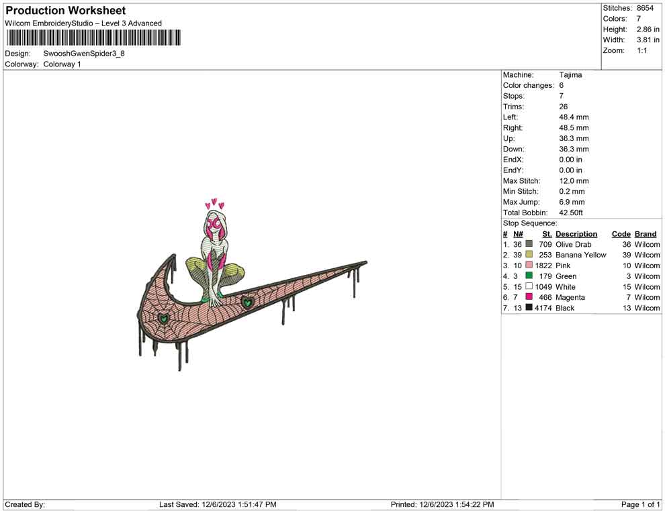This screenshot has height=511, width=665.
Task: Click the Magenta thread color swatch
Action: point(529,297)
